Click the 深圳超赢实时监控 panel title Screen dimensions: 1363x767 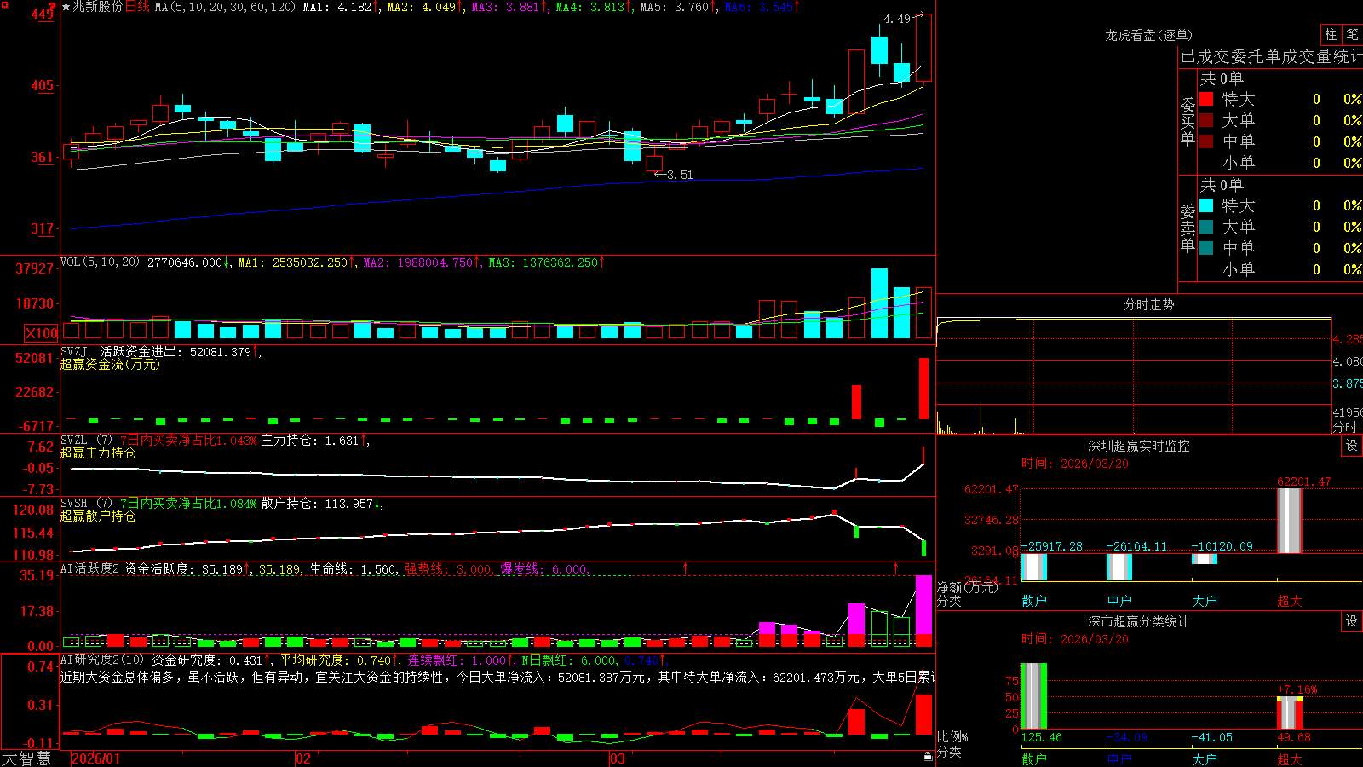pos(1138,446)
